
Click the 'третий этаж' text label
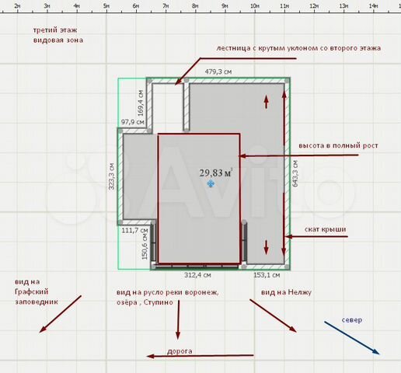pyautogui.click(x=55, y=30)
